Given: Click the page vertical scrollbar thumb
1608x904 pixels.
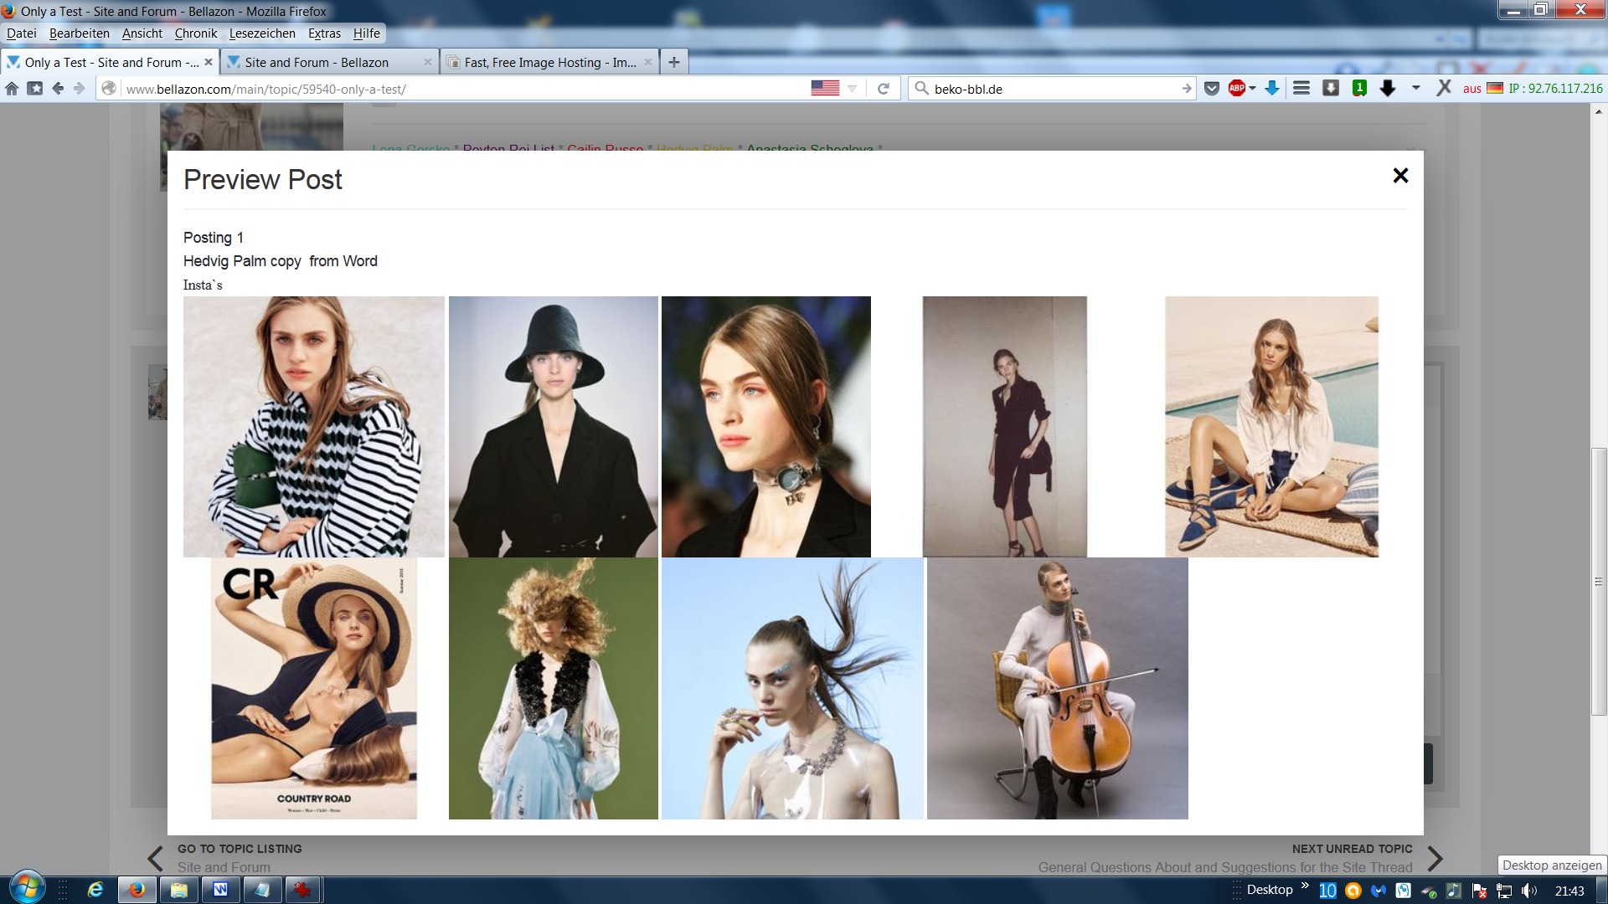Looking at the screenshot, I should (x=1599, y=581).
